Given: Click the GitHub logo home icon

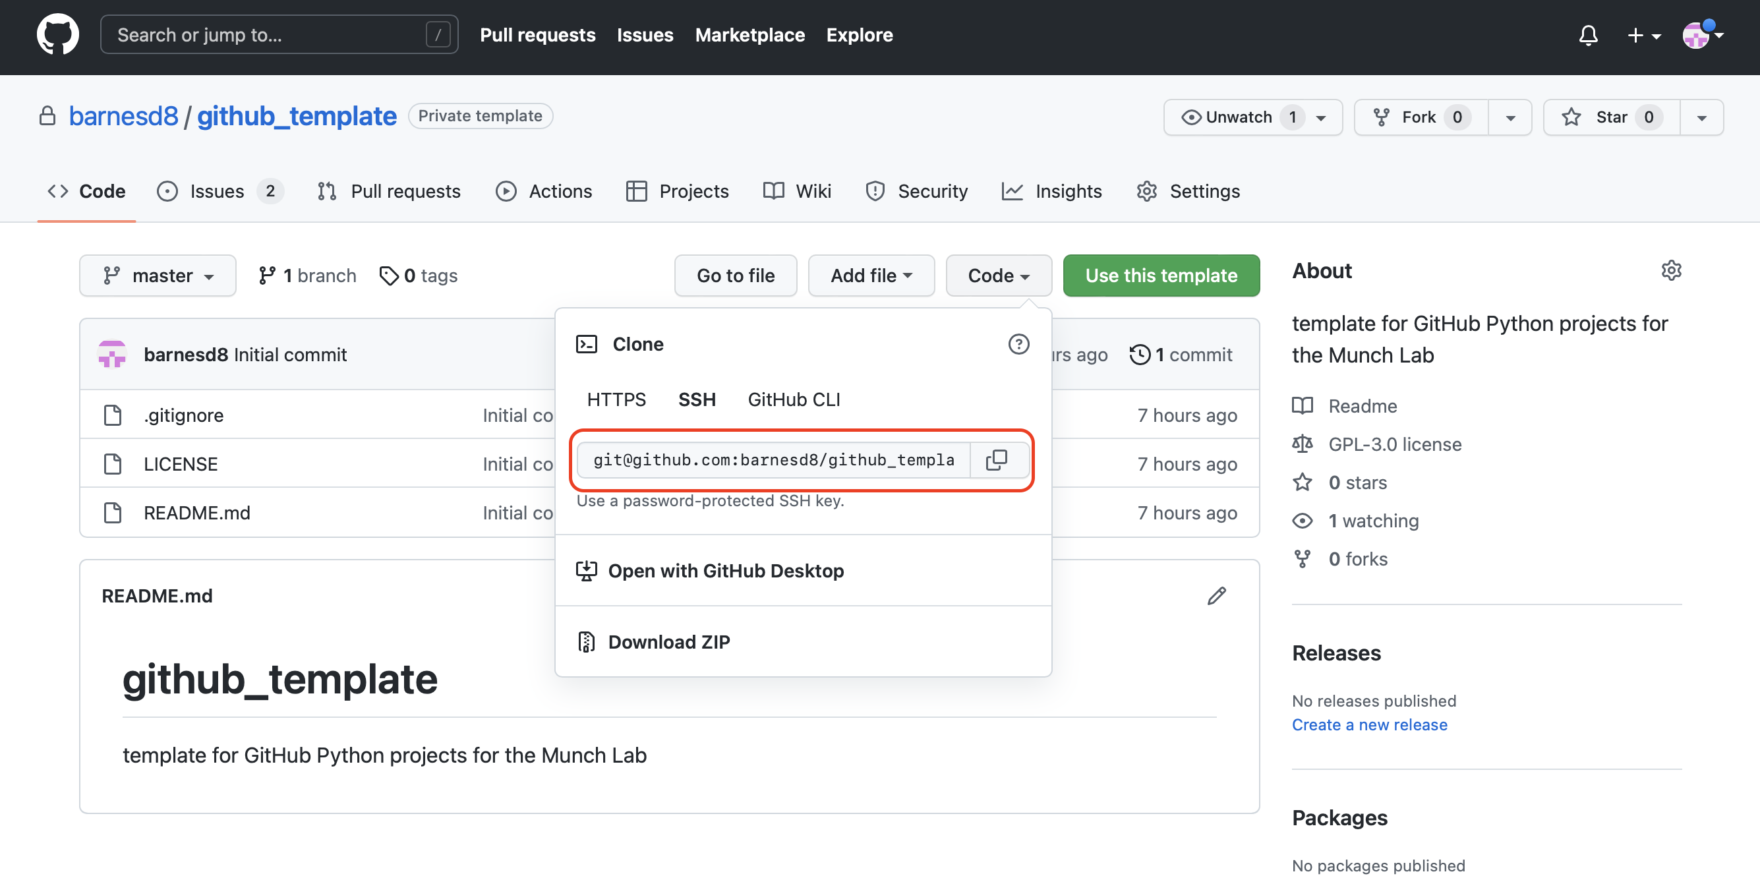Looking at the screenshot, I should (57, 35).
